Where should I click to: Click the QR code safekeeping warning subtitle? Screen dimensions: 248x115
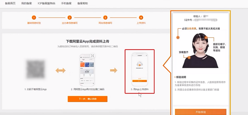click(88, 47)
